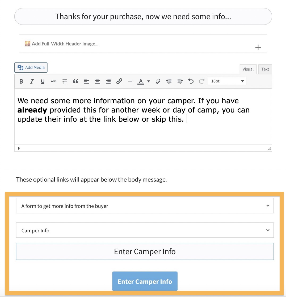Click the button label text field
The height and width of the screenshot is (297, 286).
pos(145,251)
